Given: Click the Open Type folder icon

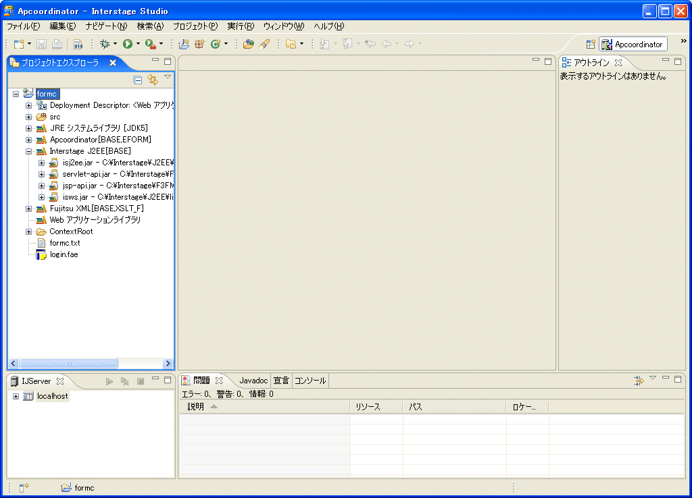Looking at the screenshot, I should (249, 44).
